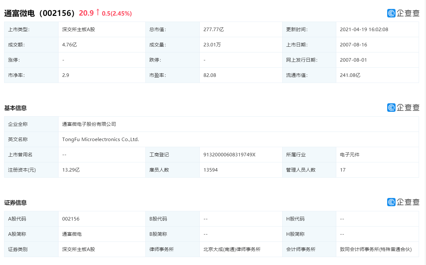The height and width of the screenshot is (265, 426).
Task: Click the 雇员人数 value 13594
Action: pyautogui.click(x=210, y=170)
